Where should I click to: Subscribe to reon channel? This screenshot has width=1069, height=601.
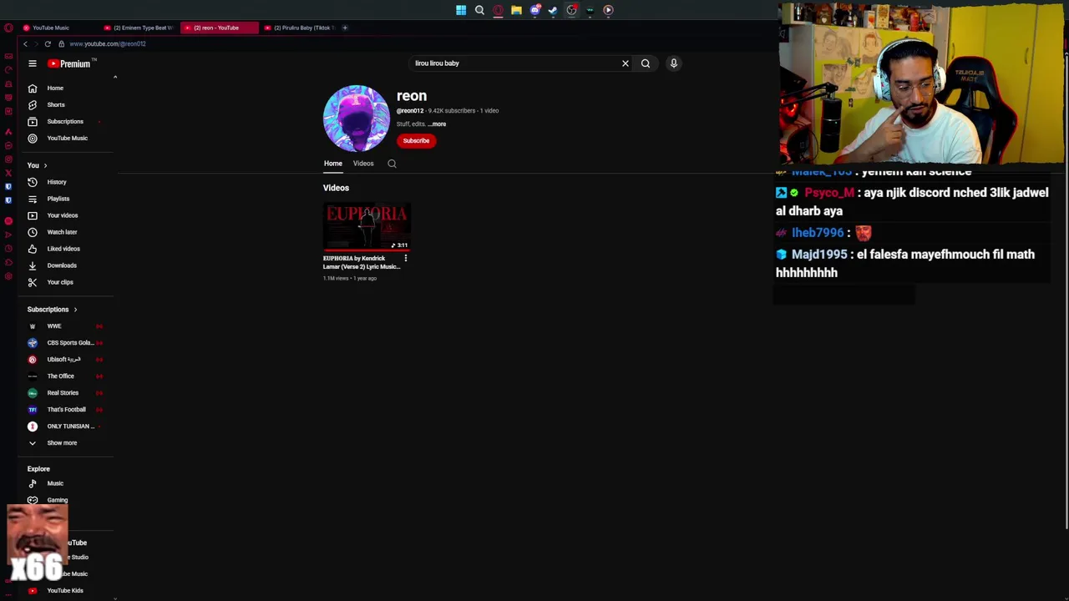pos(416,141)
